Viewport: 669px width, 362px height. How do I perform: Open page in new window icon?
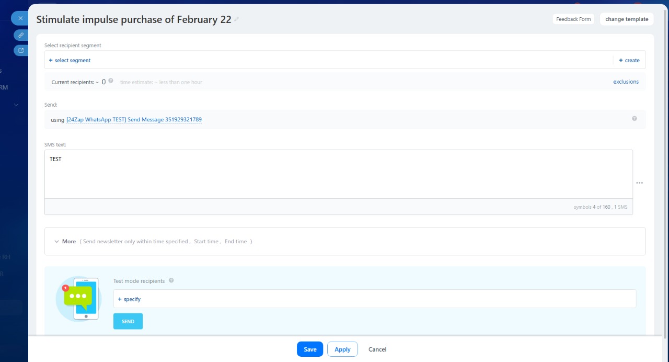coord(21,51)
